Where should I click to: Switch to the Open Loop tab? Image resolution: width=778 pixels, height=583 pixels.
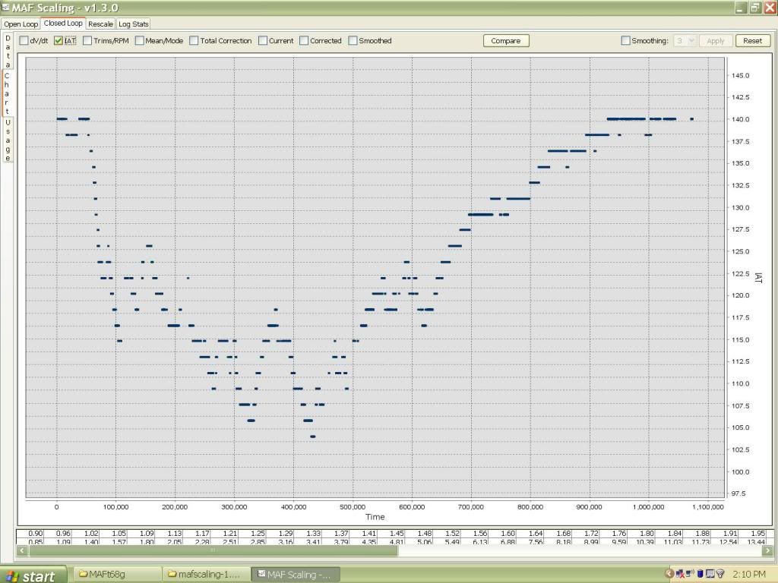21,24
